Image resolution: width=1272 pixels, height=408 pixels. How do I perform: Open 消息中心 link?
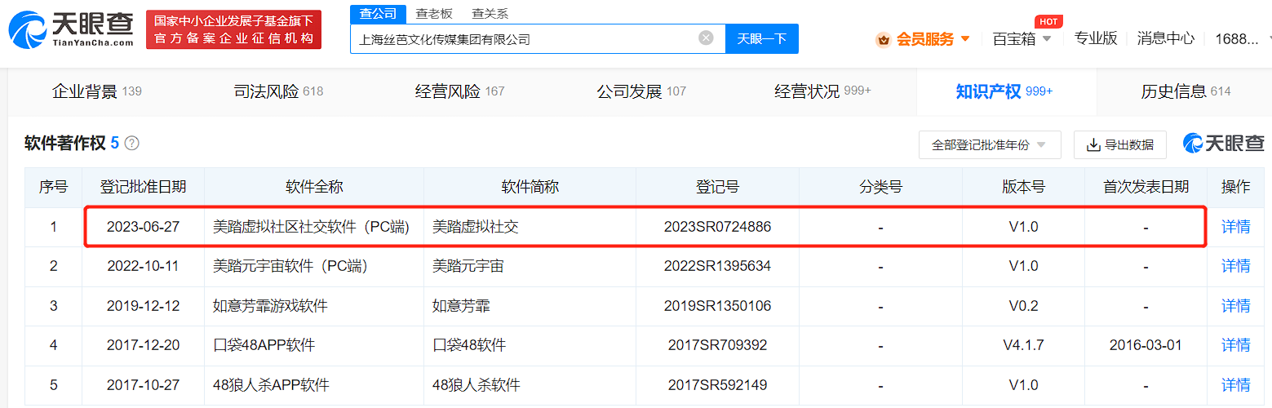[1165, 38]
